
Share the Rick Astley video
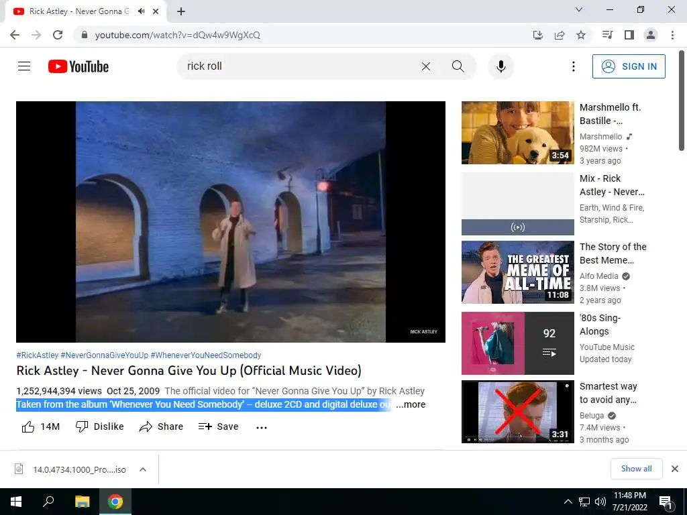pos(161,426)
